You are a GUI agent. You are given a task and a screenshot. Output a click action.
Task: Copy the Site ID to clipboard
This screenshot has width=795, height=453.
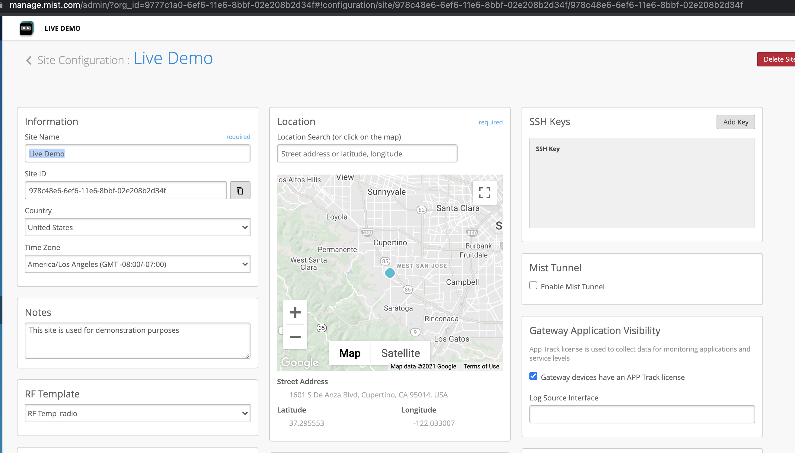[240, 190]
